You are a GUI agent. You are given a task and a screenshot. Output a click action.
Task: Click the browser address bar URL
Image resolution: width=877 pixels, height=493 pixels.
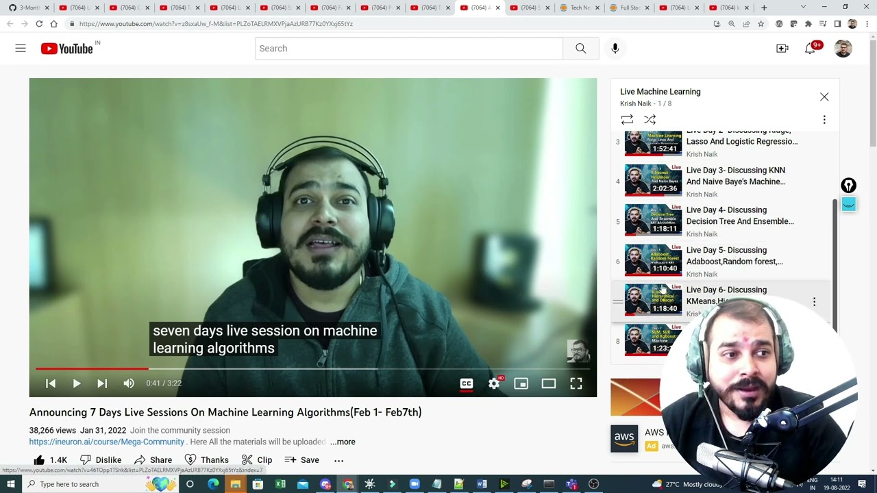click(216, 24)
